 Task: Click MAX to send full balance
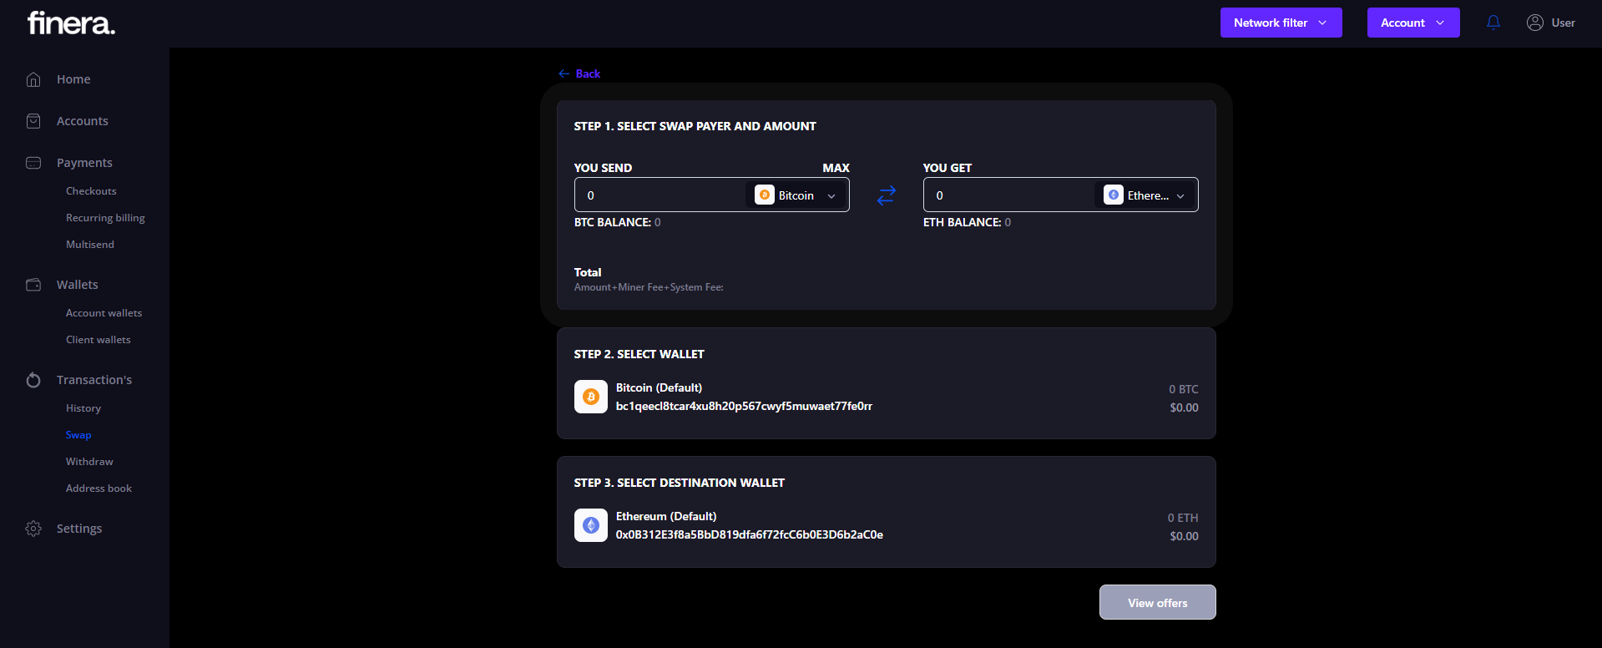pyautogui.click(x=836, y=168)
